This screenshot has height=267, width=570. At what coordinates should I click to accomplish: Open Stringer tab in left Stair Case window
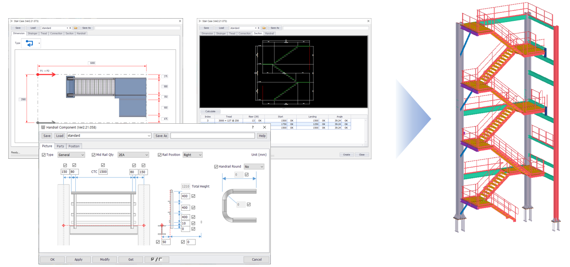(32, 34)
